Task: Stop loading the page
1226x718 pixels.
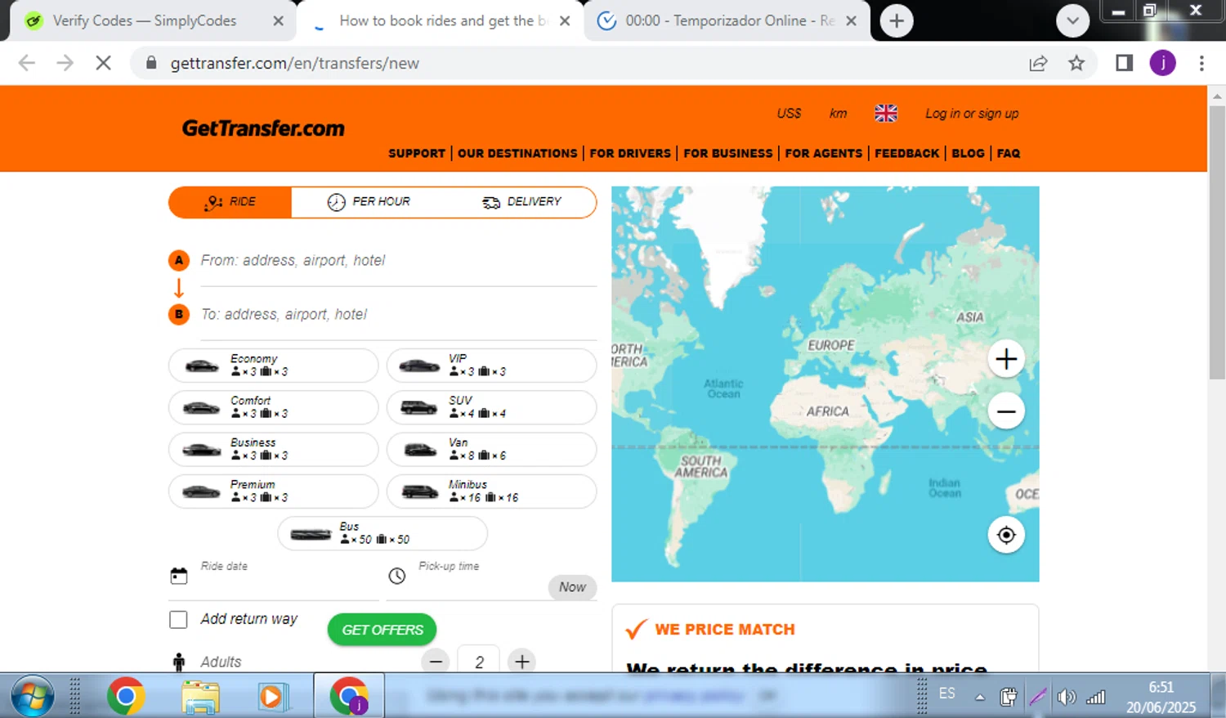Action: pos(103,63)
